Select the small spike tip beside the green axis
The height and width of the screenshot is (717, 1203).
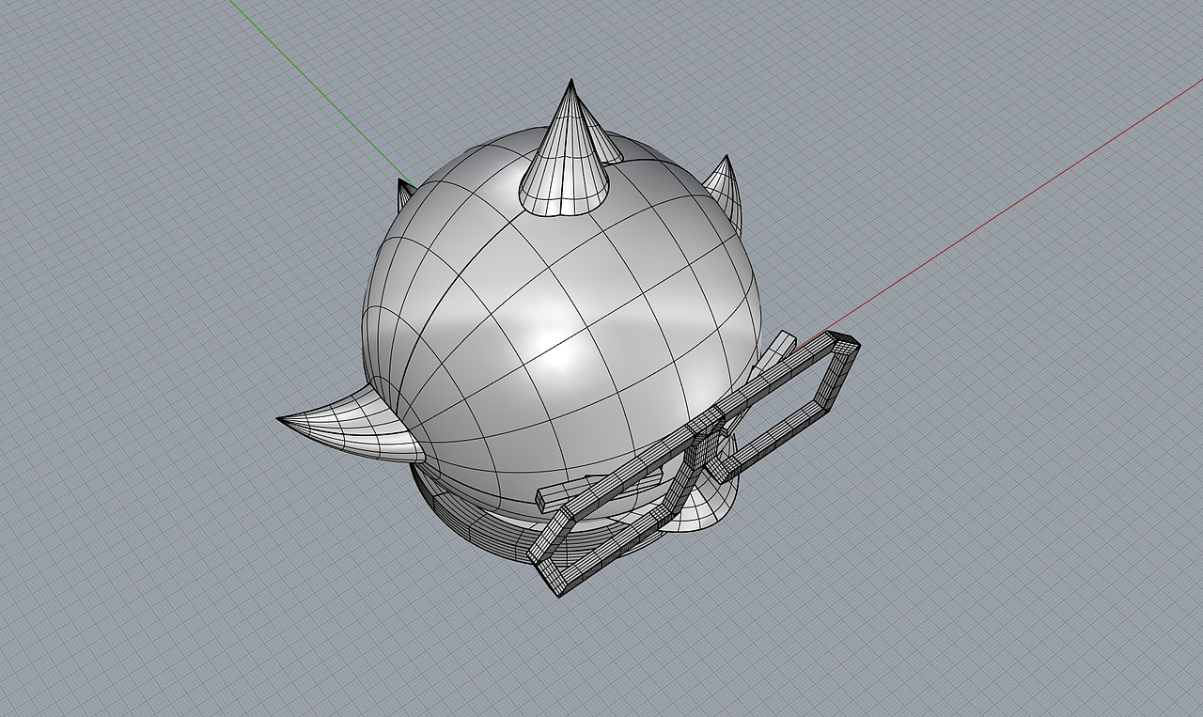405,194
